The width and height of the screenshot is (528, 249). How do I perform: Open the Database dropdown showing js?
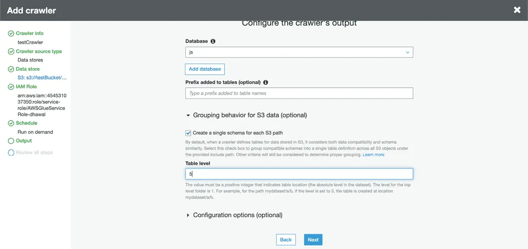(x=299, y=52)
